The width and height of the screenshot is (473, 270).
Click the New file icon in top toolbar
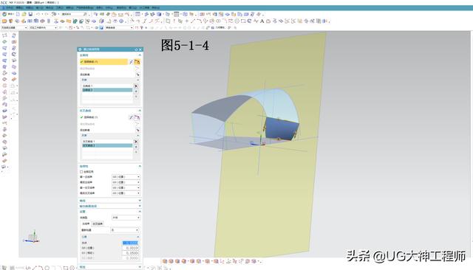[18, 14]
